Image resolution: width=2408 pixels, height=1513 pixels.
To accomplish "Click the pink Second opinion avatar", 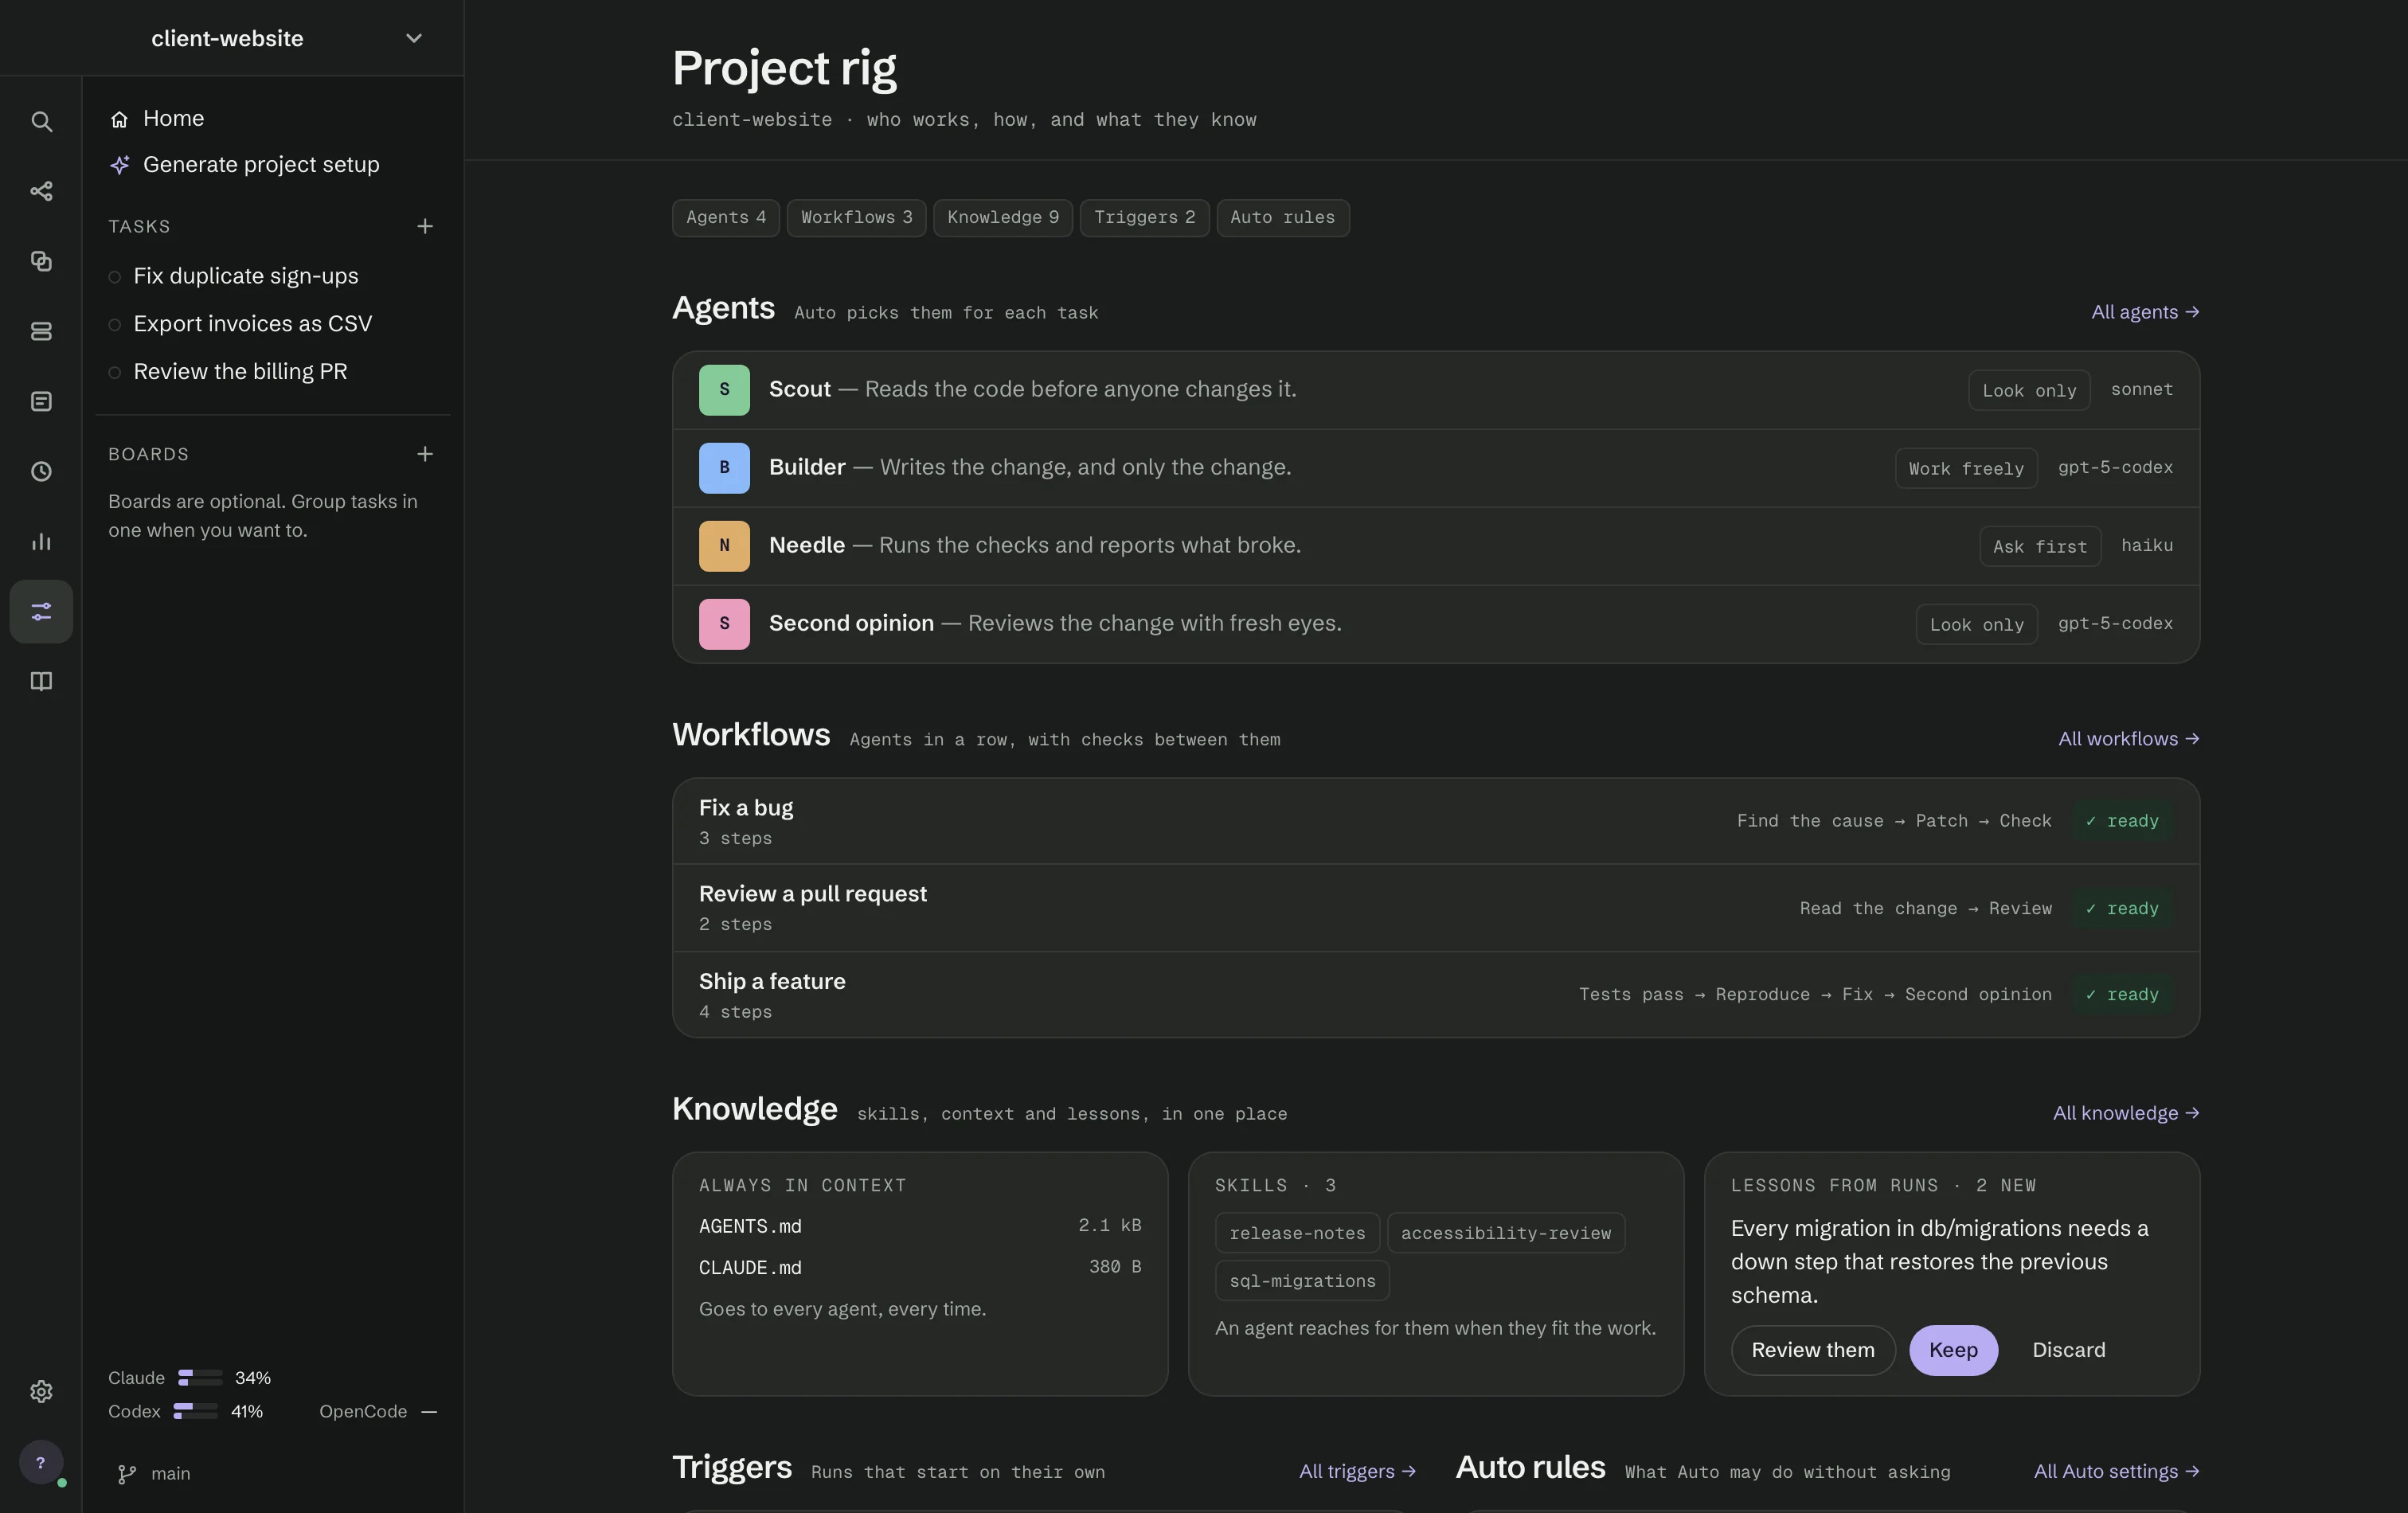I will pos(724,624).
